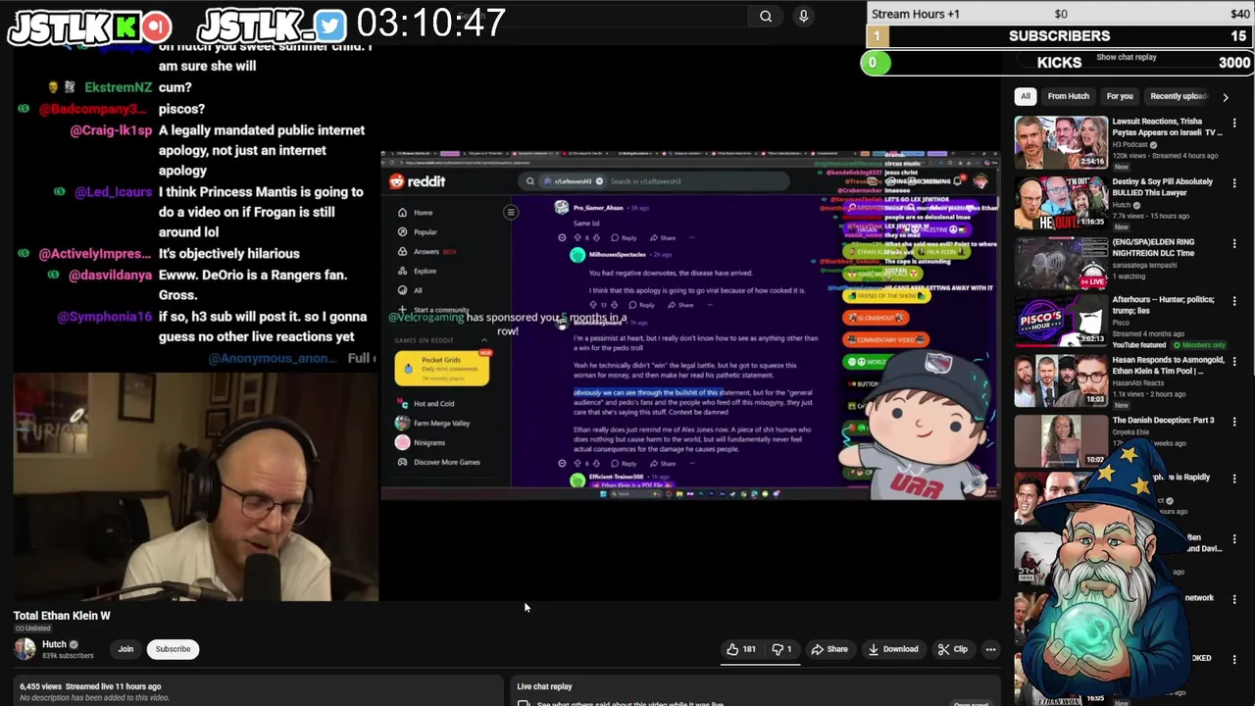The width and height of the screenshot is (1255, 706).
Task: Click Discover More Games in the Reddit sidebar
Action: 446,462
